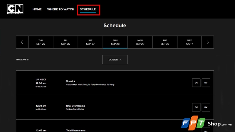Click the '12:30 am' time entry
Screen dimensions: 235x132
41,106
